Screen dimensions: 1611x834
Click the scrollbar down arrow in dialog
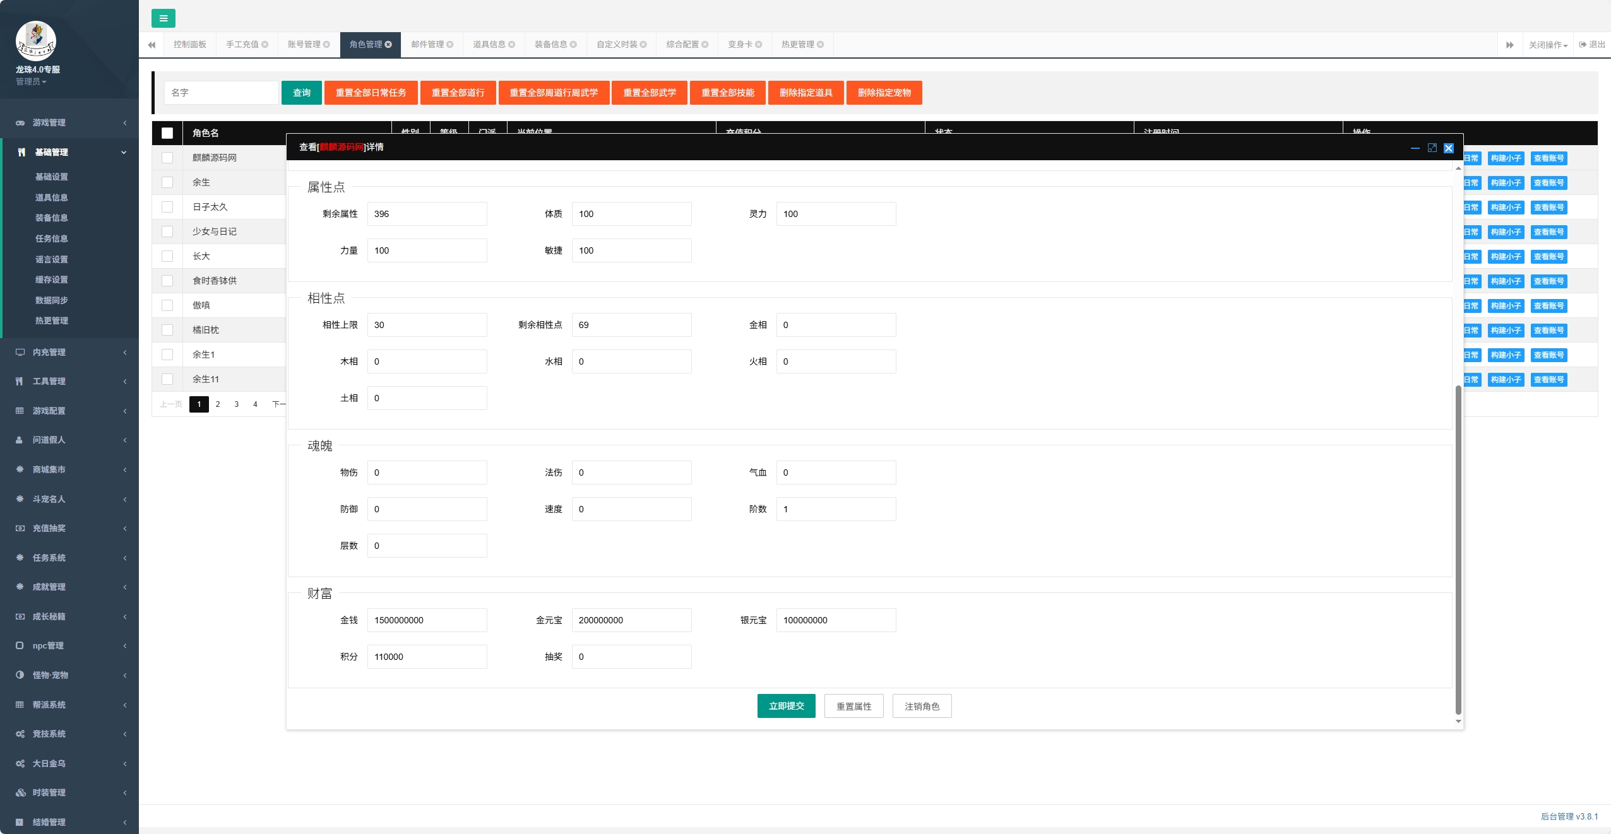[1458, 721]
